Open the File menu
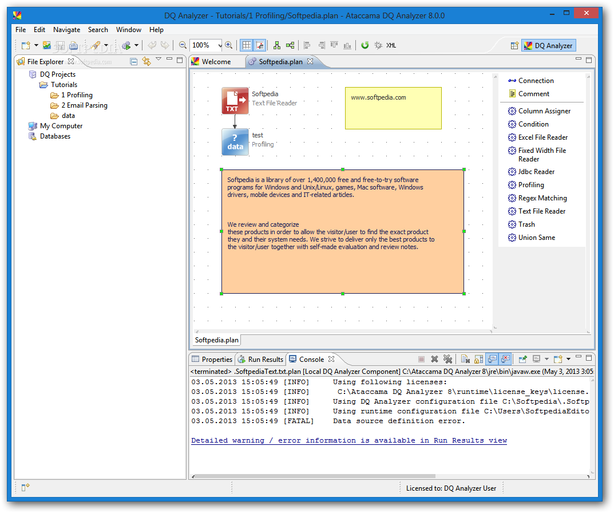This screenshot has width=614, height=513. point(21,30)
